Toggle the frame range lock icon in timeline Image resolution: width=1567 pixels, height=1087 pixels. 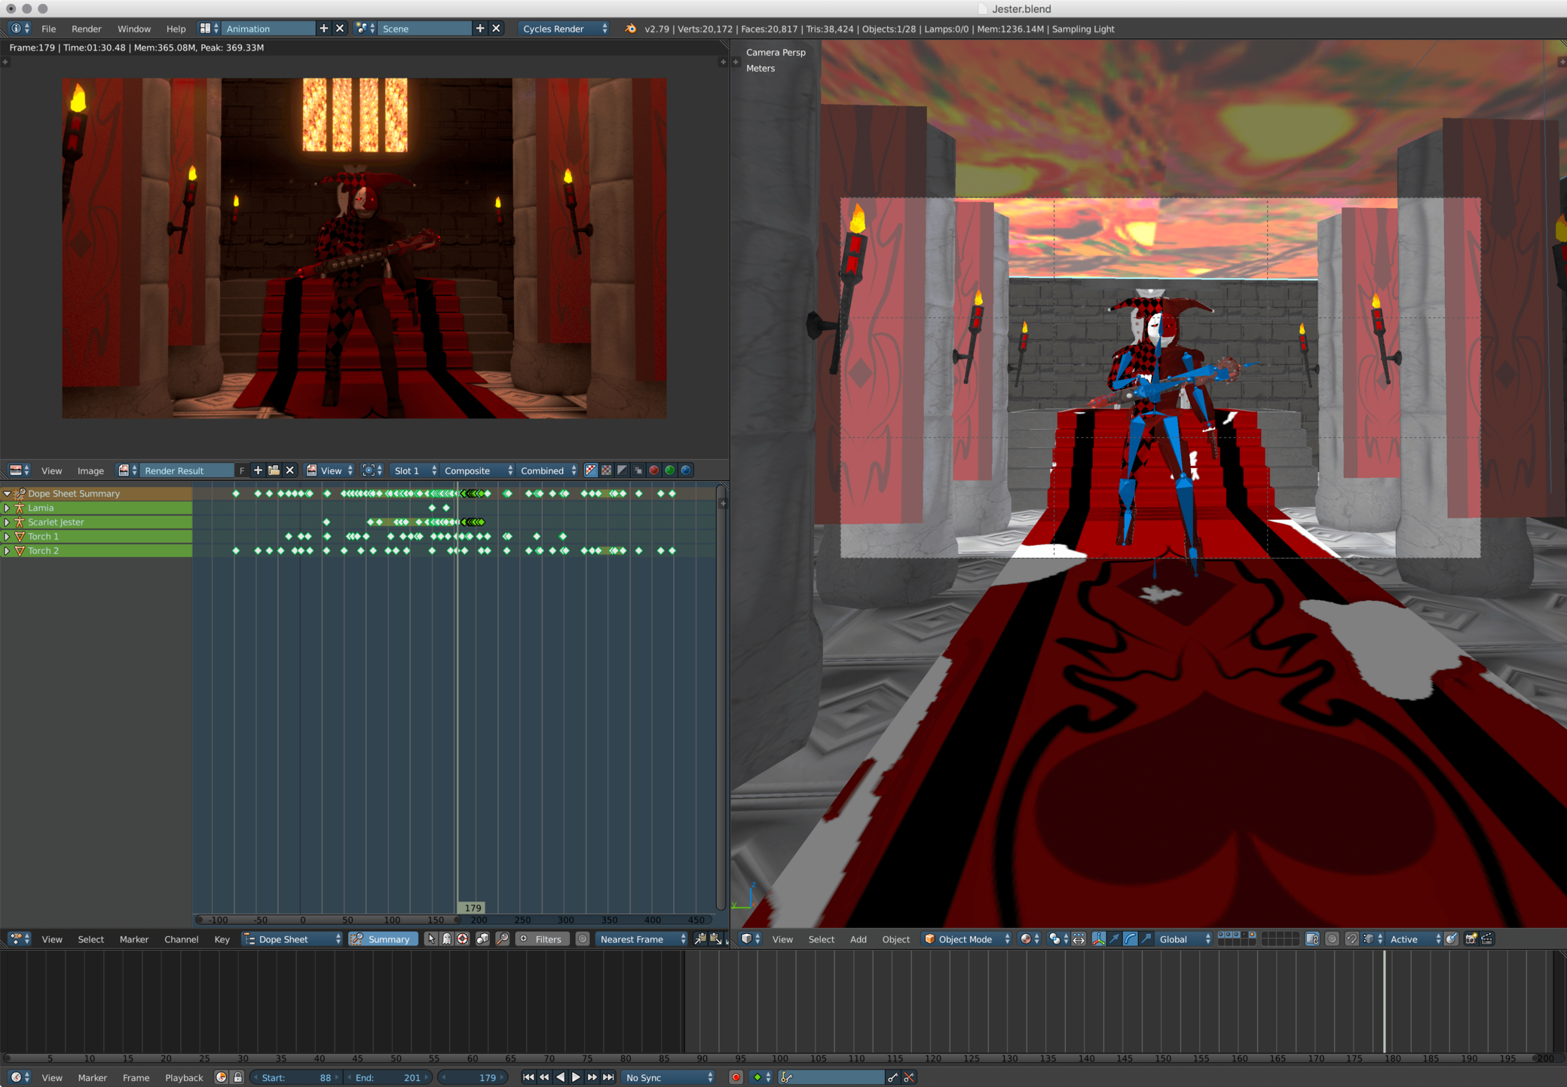237,1078
